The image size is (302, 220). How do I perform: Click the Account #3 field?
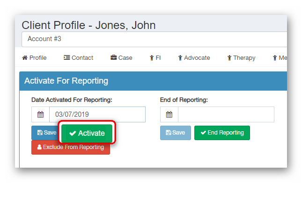point(154,39)
